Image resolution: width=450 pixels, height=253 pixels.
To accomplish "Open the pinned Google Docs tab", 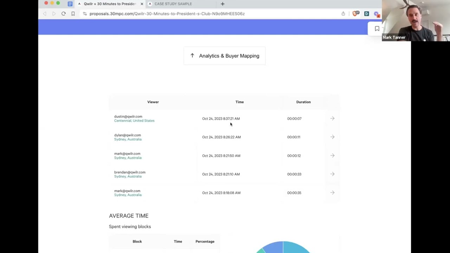I will (x=70, y=4).
